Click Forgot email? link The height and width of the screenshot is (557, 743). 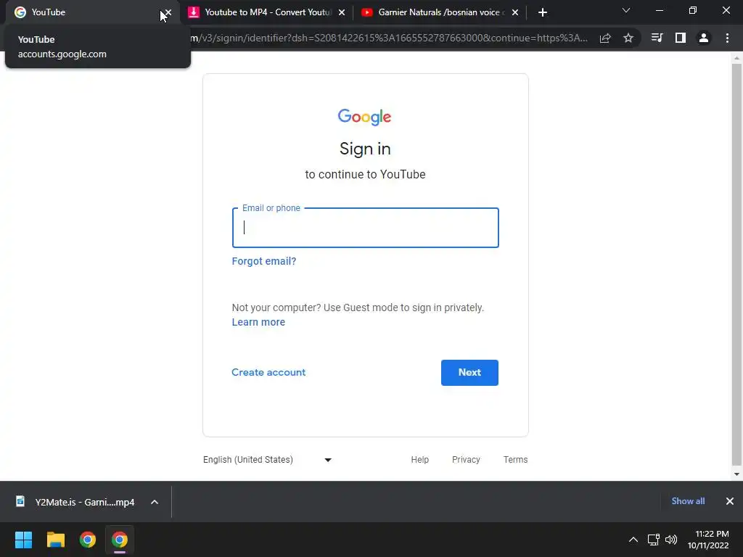(264, 261)
